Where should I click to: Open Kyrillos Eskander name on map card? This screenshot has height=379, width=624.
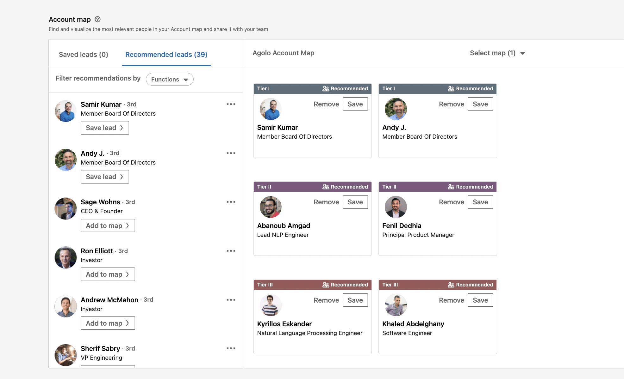[284, 324]
